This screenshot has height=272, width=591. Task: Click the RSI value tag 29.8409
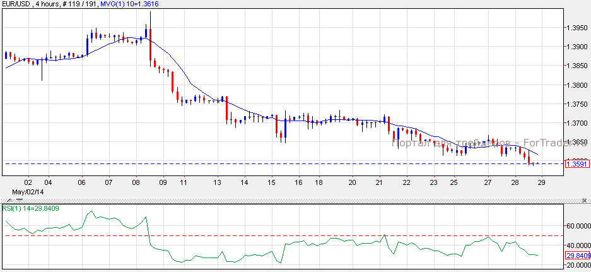(578, 256)
